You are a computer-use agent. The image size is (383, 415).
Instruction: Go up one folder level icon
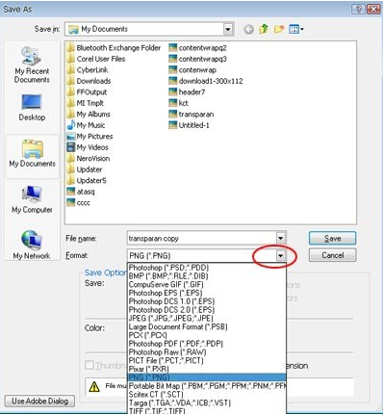tap(264, 29)
